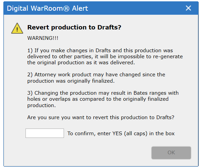The image size is (203, 167).
Task: Click the empty blue title bar area
Action: pos(136,8)
